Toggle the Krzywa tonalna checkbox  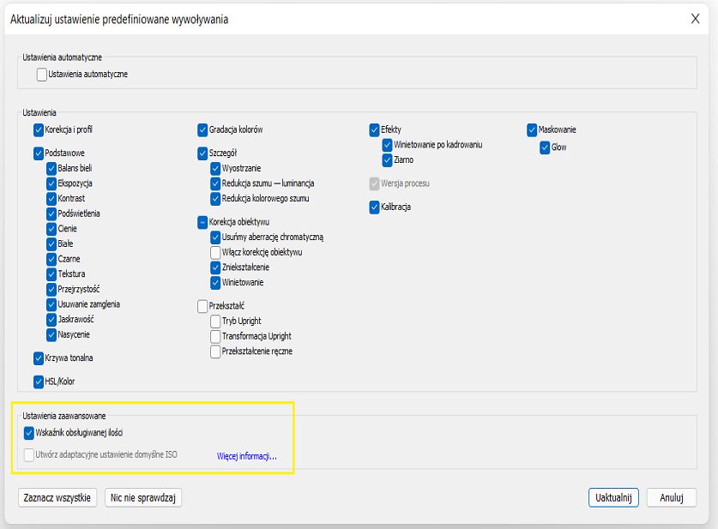[39, 358]
